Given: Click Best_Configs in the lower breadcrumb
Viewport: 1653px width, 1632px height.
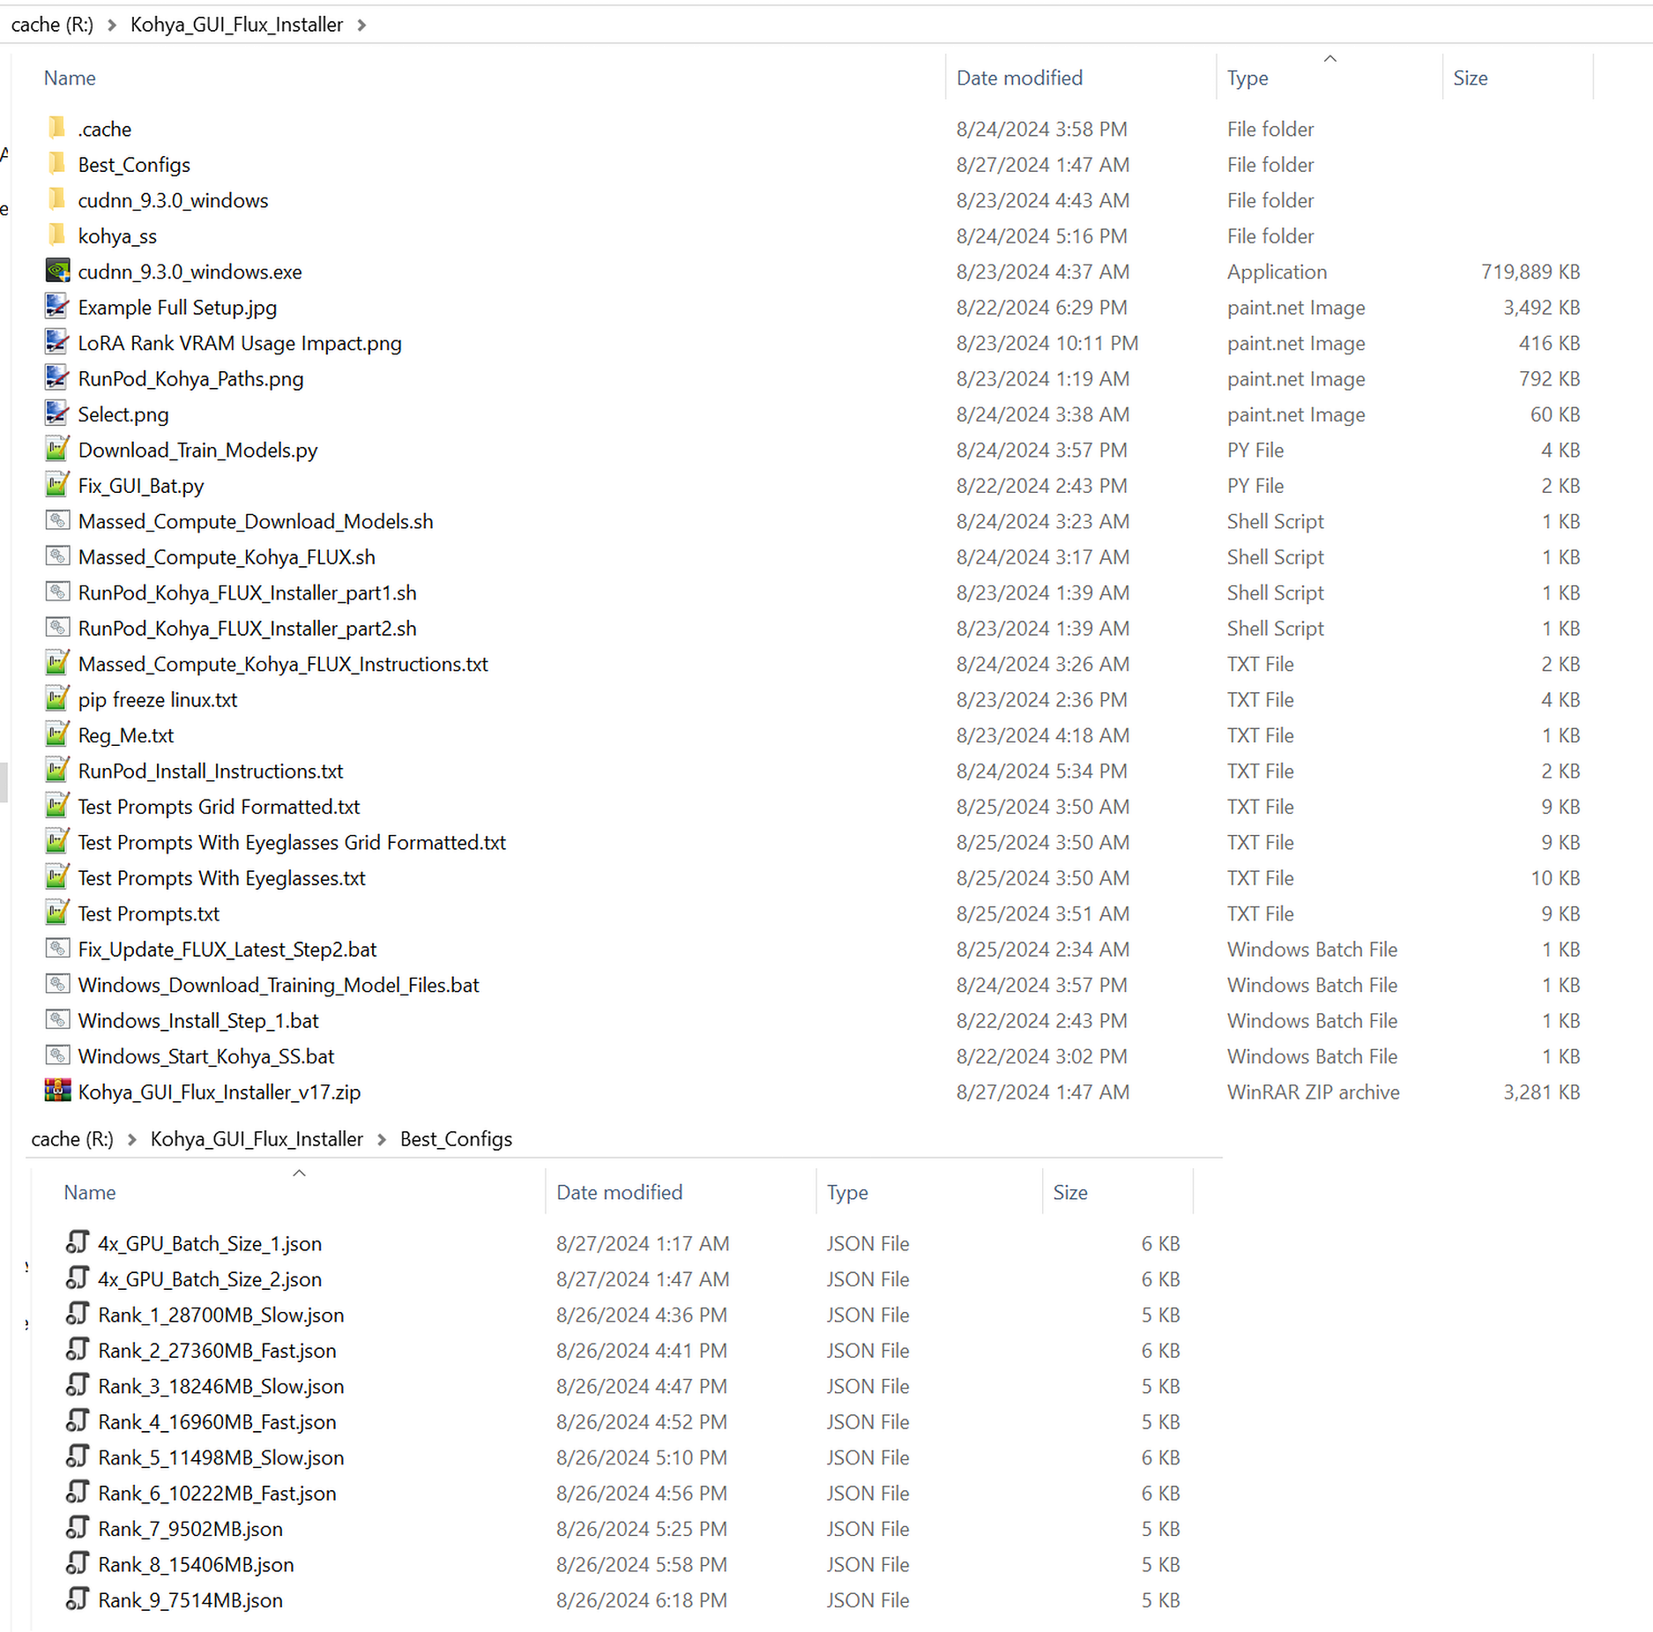Looking at the screenshot, I should tap(456, 1139).
